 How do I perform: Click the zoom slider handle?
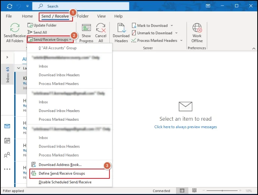222,191
